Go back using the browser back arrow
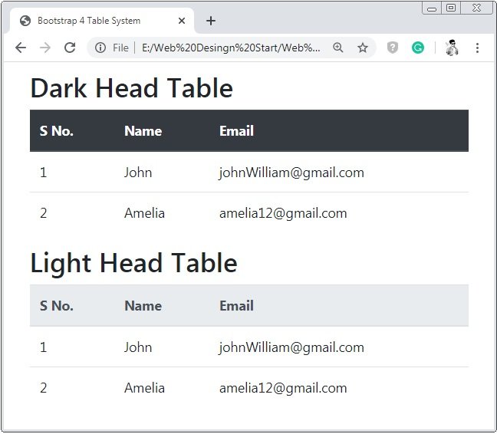497x434 pixels. click(x=21, y=48)
